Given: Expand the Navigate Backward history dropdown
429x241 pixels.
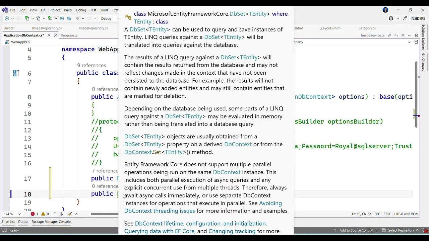Looking at the screenshot, I should click(x=12, y=18).
